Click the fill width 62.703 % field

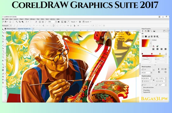point(147,78)
